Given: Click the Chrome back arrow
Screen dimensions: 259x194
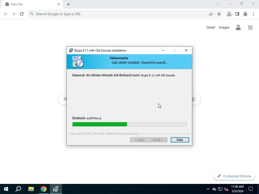Looking at the screenshot, I should 6,14.
